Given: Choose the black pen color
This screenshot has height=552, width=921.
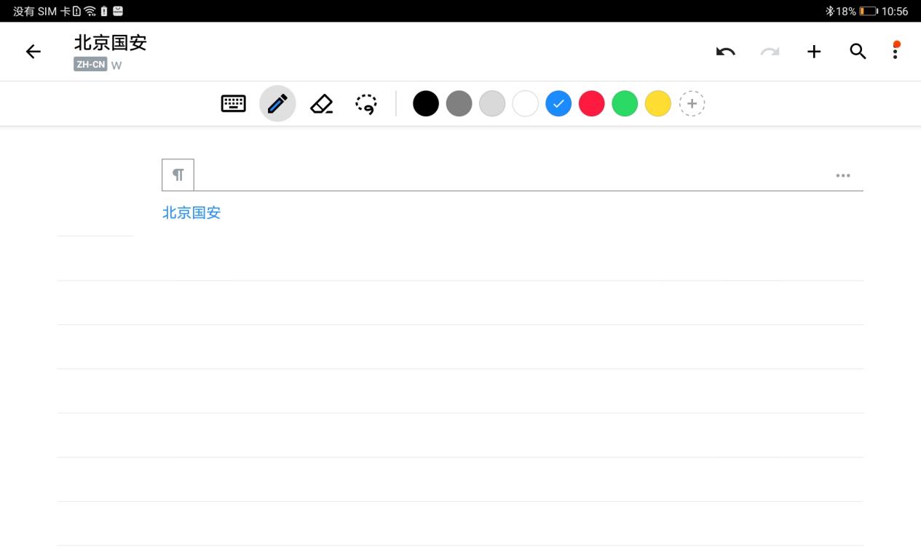Looking at the screenshot, I should pos(426,104).
